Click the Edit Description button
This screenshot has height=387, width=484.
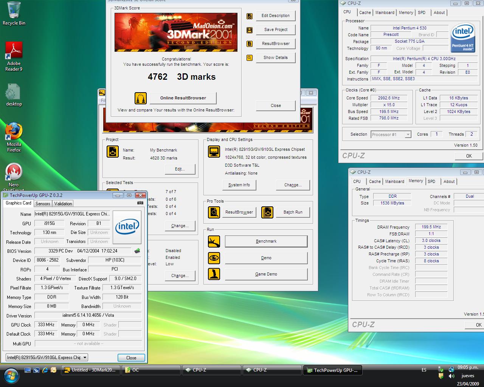(x=276, y=16)
